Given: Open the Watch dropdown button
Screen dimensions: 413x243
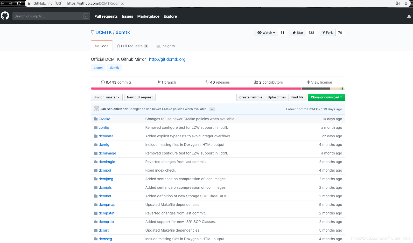Looking at the screenshot, I should click(x=266, y=32).
